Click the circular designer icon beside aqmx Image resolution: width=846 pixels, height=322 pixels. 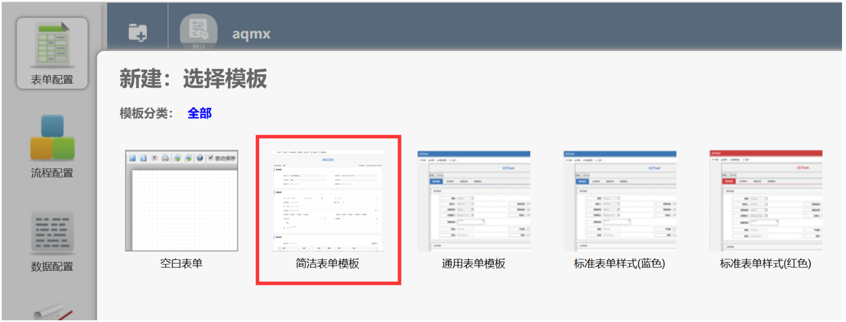pyautogui.click(x=198, y=32)
